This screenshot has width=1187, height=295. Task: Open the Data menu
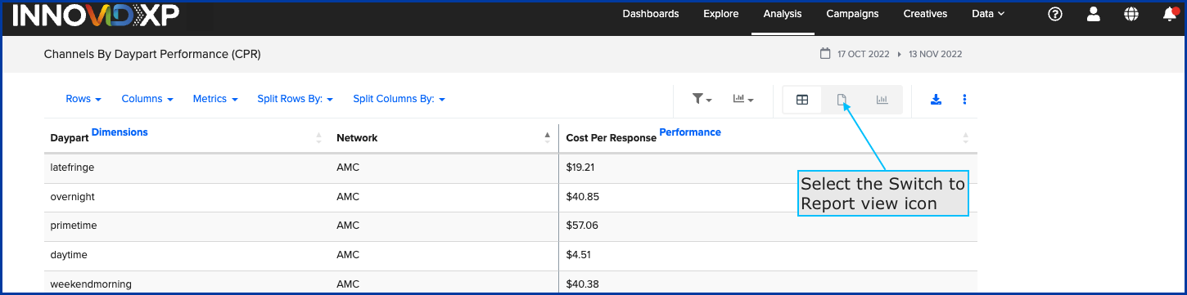pos(988,14)
